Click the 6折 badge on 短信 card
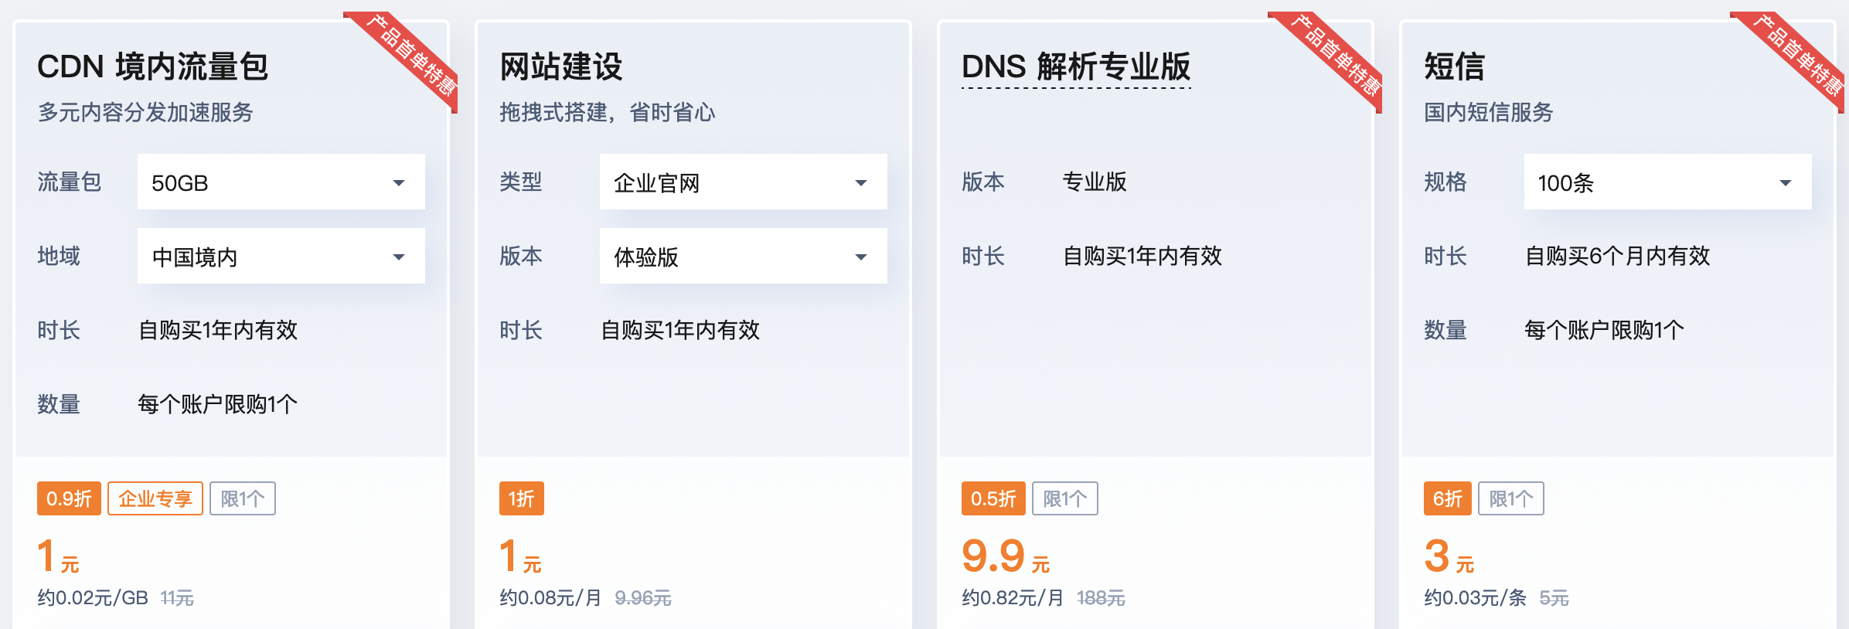This screenshot has height=629, width=1849. (x=1448, y=498)
